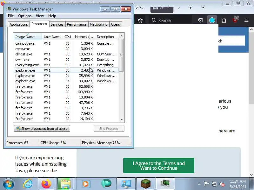This screenshot has height=190, width=254.
Task: Open Windows Media Player from taskbar
Action: click(x=86, y=184)
